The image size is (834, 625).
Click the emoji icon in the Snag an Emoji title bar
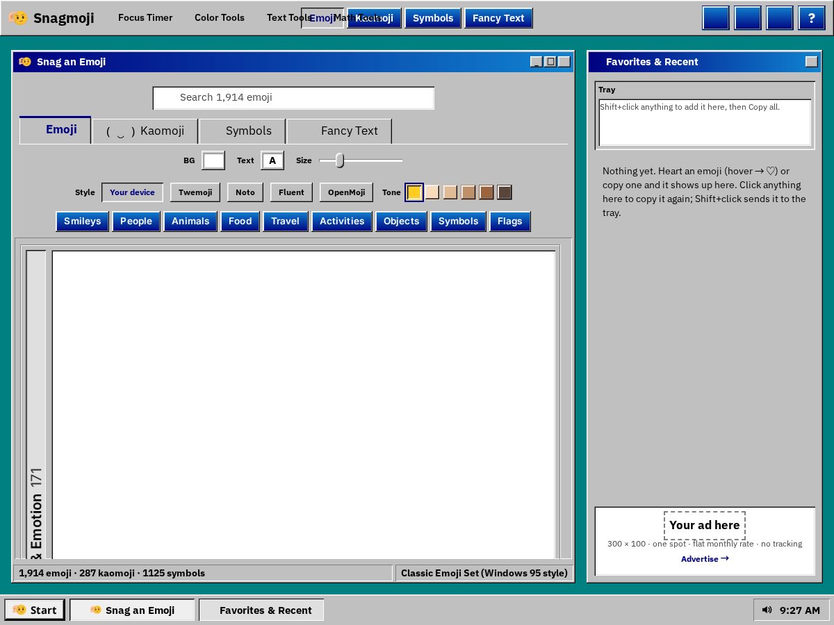[x=25, y=62]
